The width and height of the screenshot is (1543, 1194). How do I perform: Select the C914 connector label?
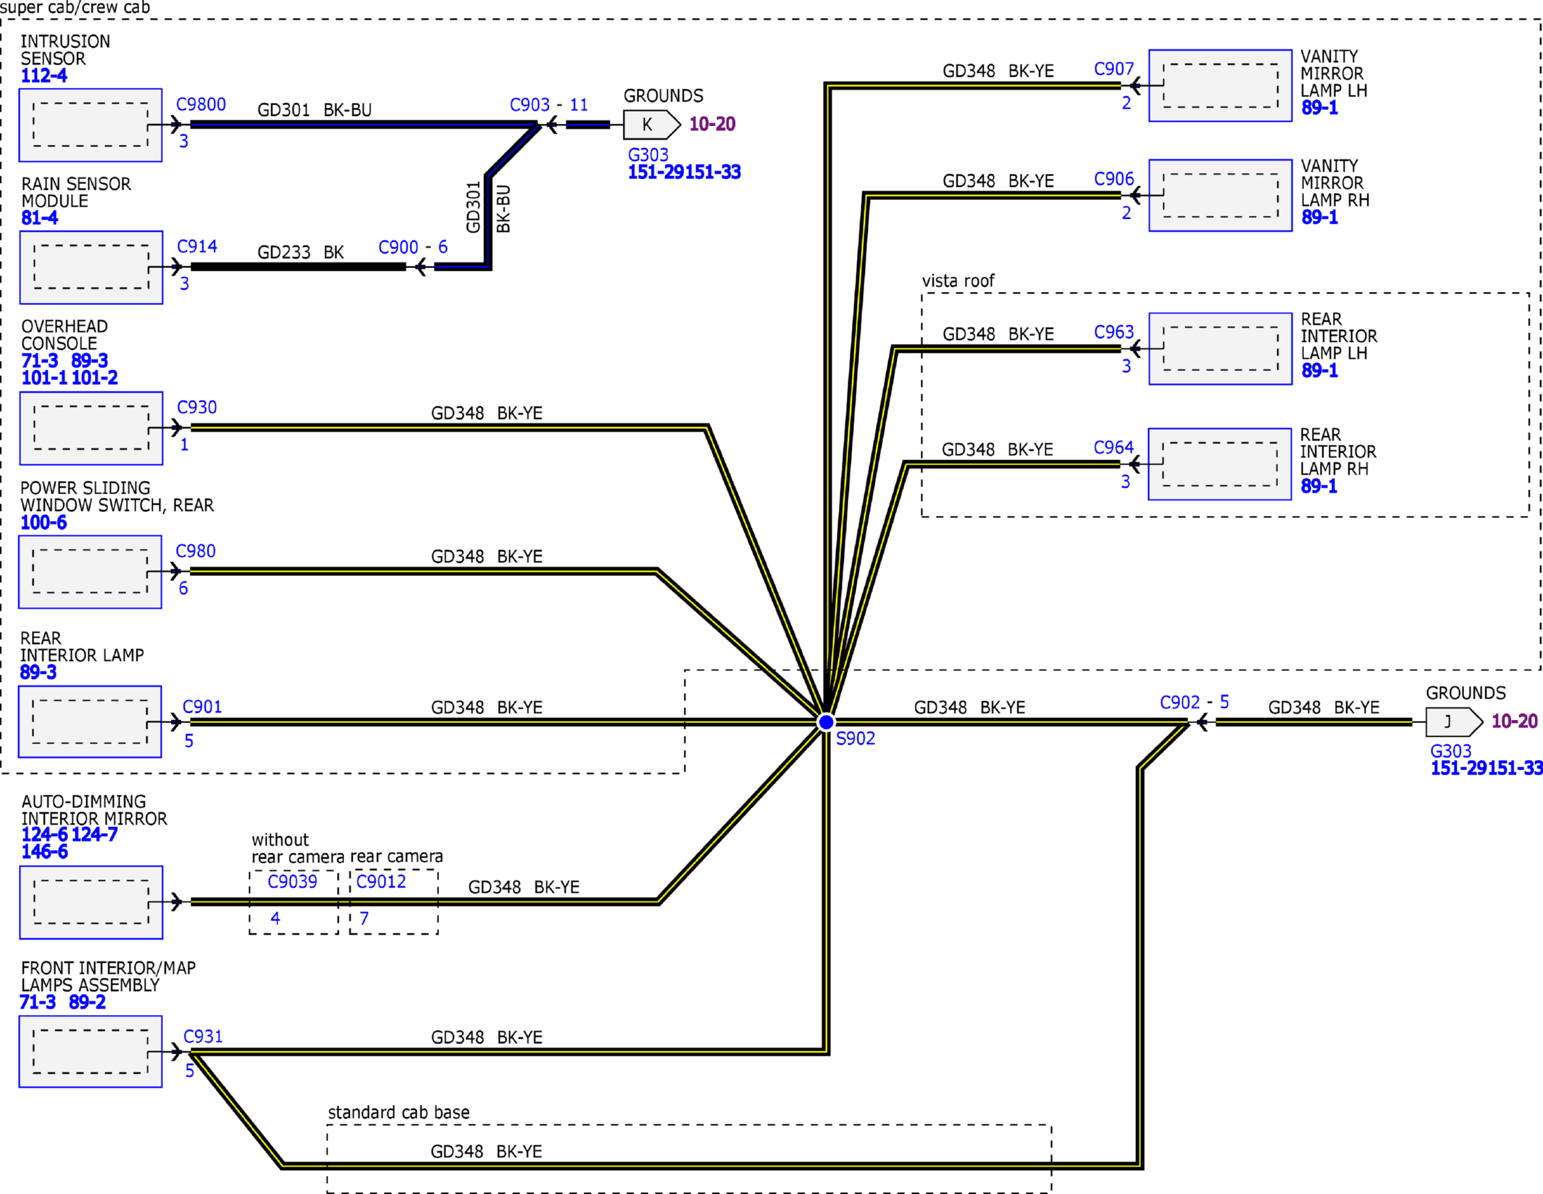point(197,246)
